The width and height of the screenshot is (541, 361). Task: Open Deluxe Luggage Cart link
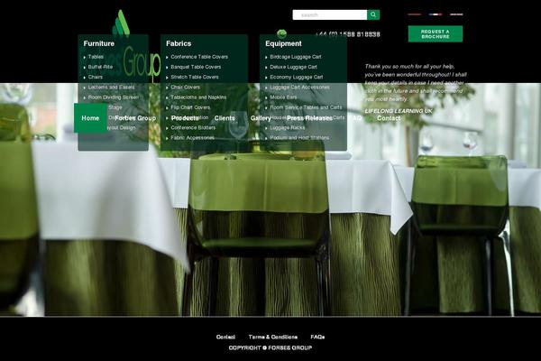pos(294,67)
